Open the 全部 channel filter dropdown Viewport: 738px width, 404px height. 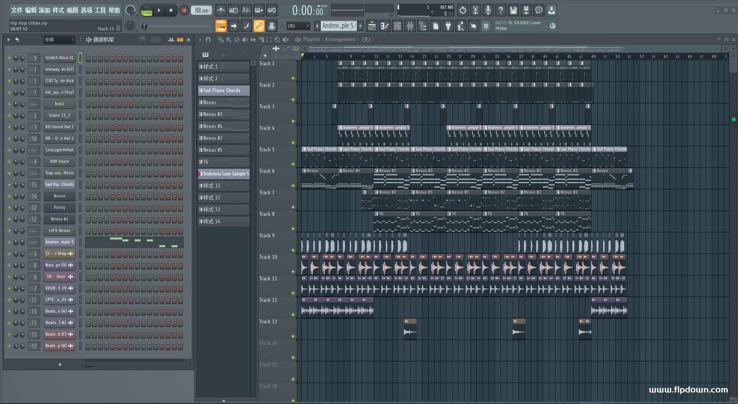59,40
